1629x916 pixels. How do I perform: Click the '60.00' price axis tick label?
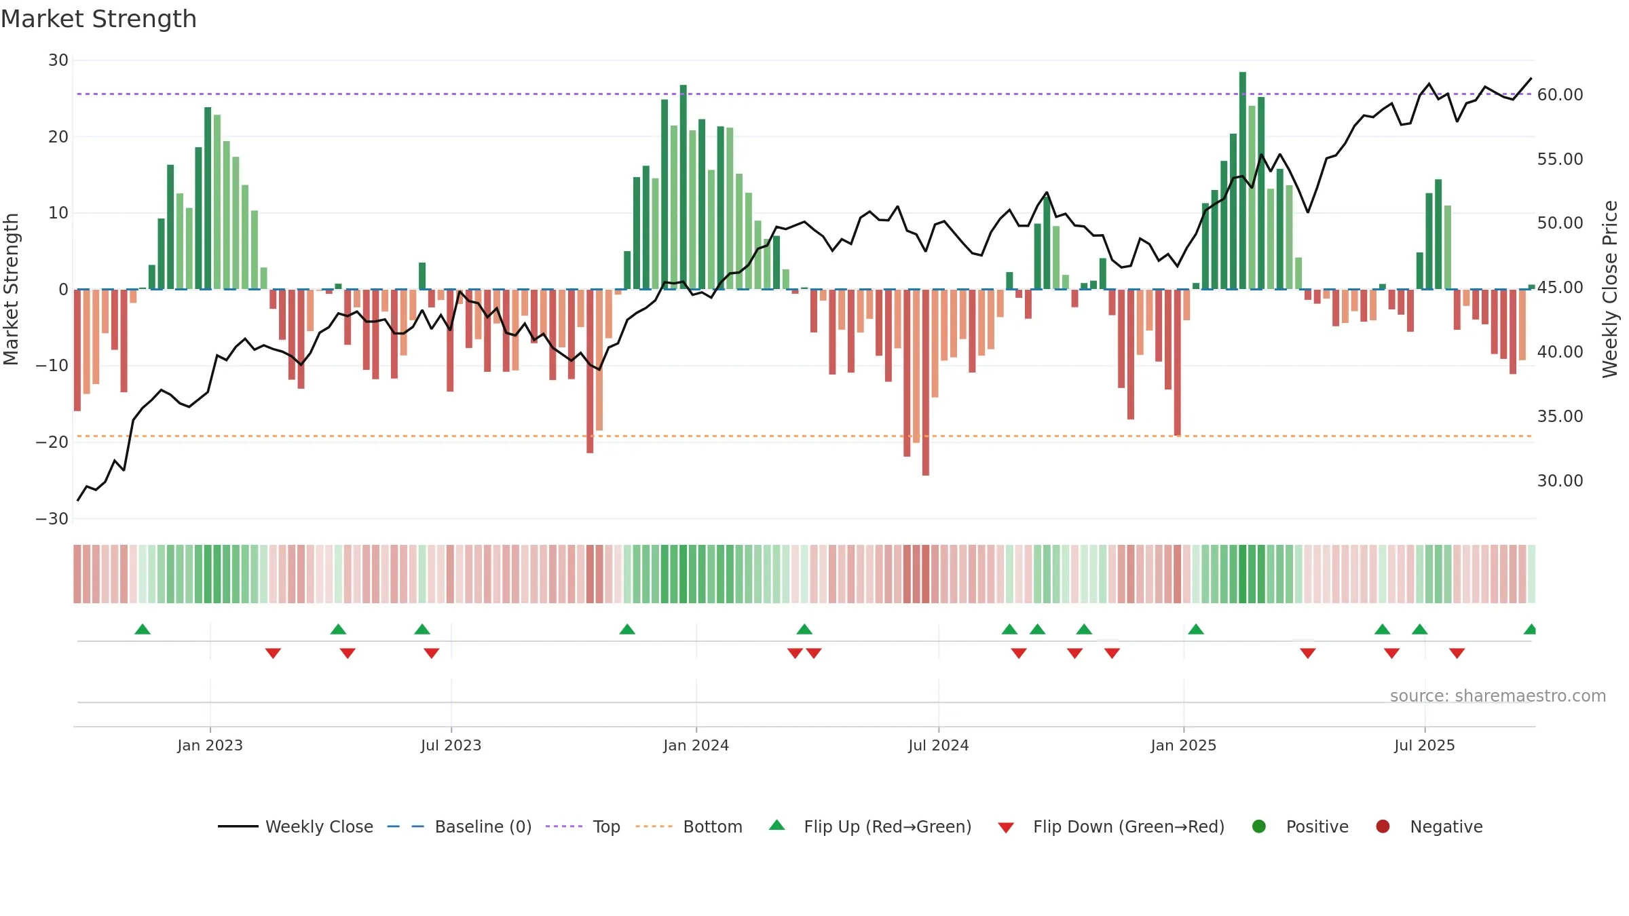[1560, 95]
